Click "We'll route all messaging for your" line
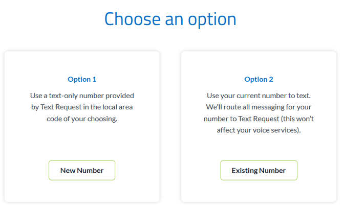Screen dimensions: 343x207 pyautogui.click(x=259, y=107)
